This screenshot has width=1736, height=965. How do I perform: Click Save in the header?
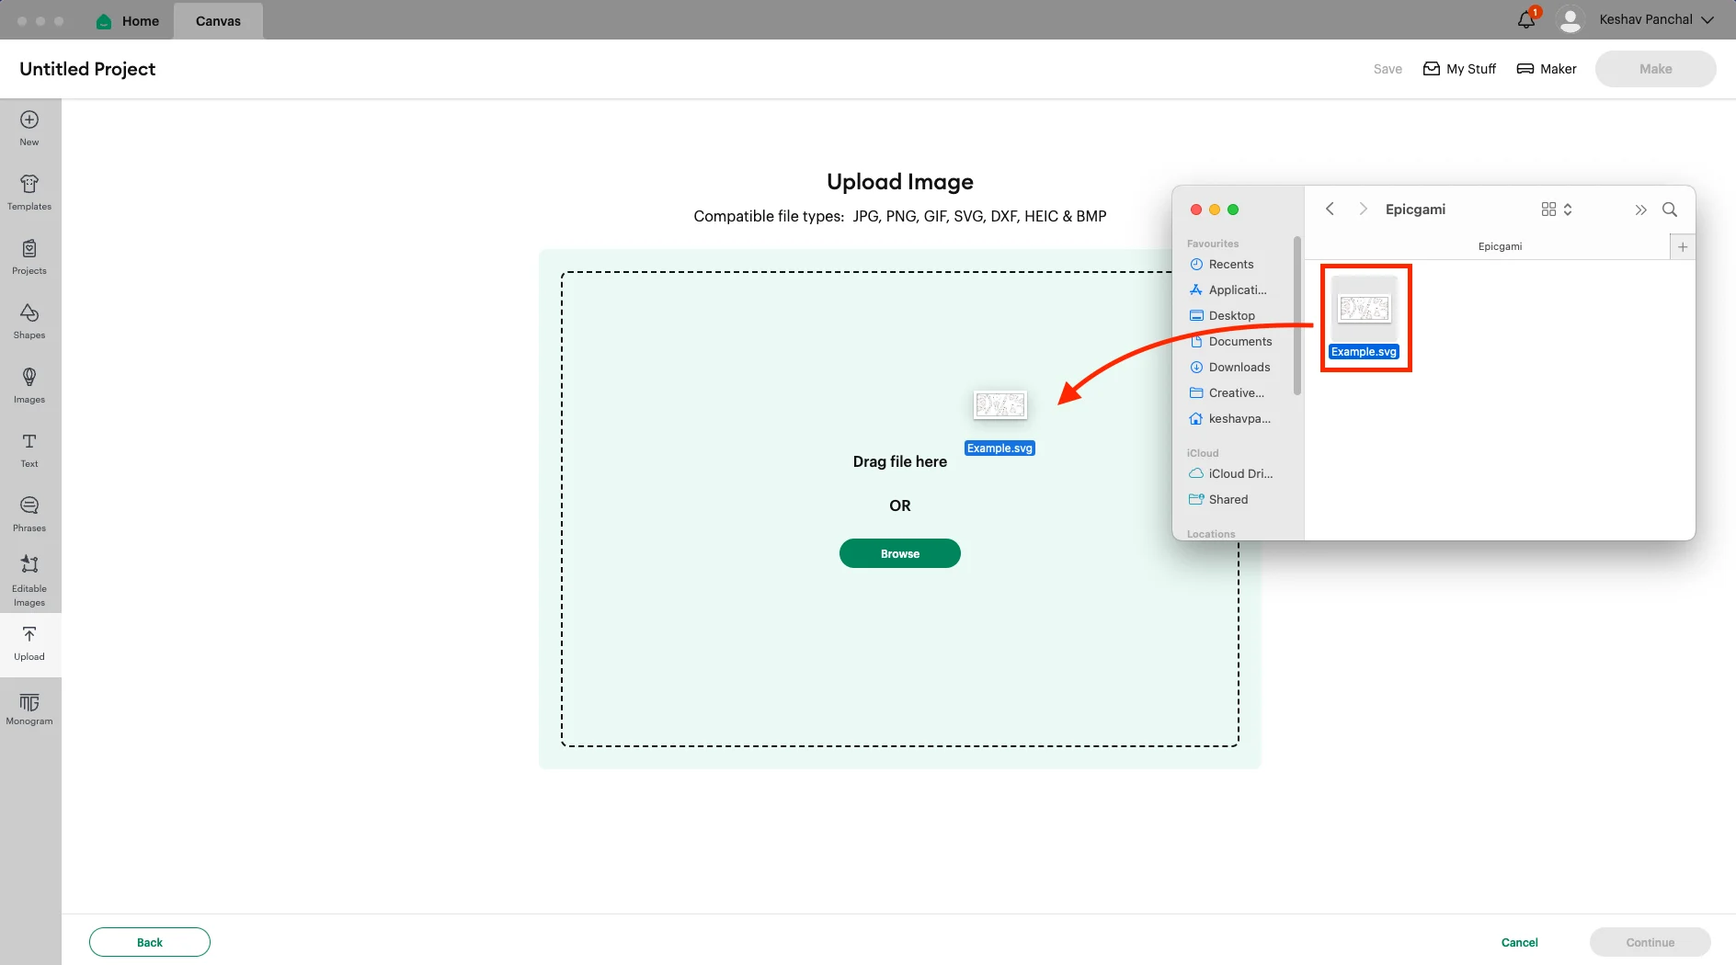pos(1388,69)
